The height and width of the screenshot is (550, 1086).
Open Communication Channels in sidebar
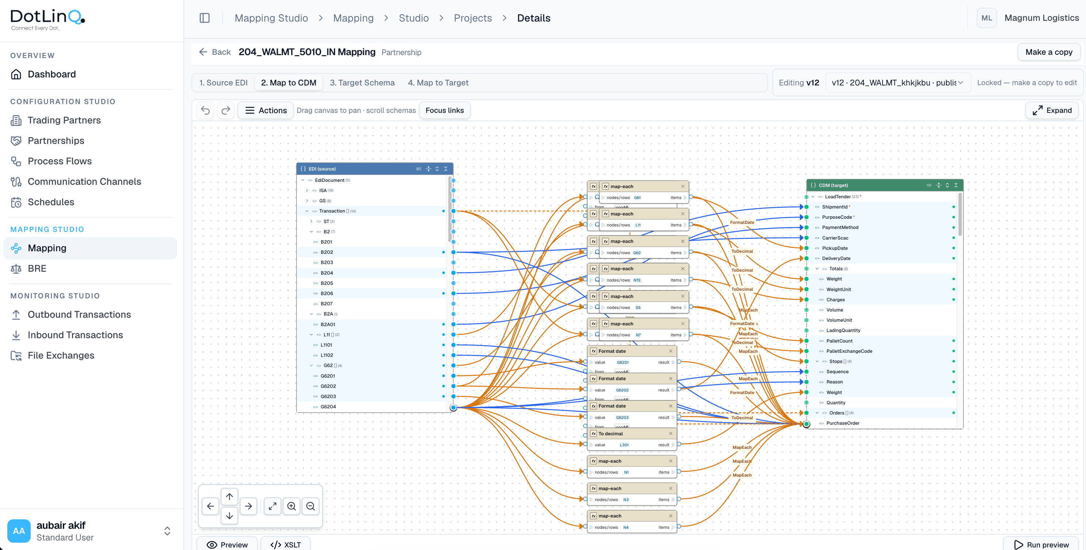tap(90, 182)
